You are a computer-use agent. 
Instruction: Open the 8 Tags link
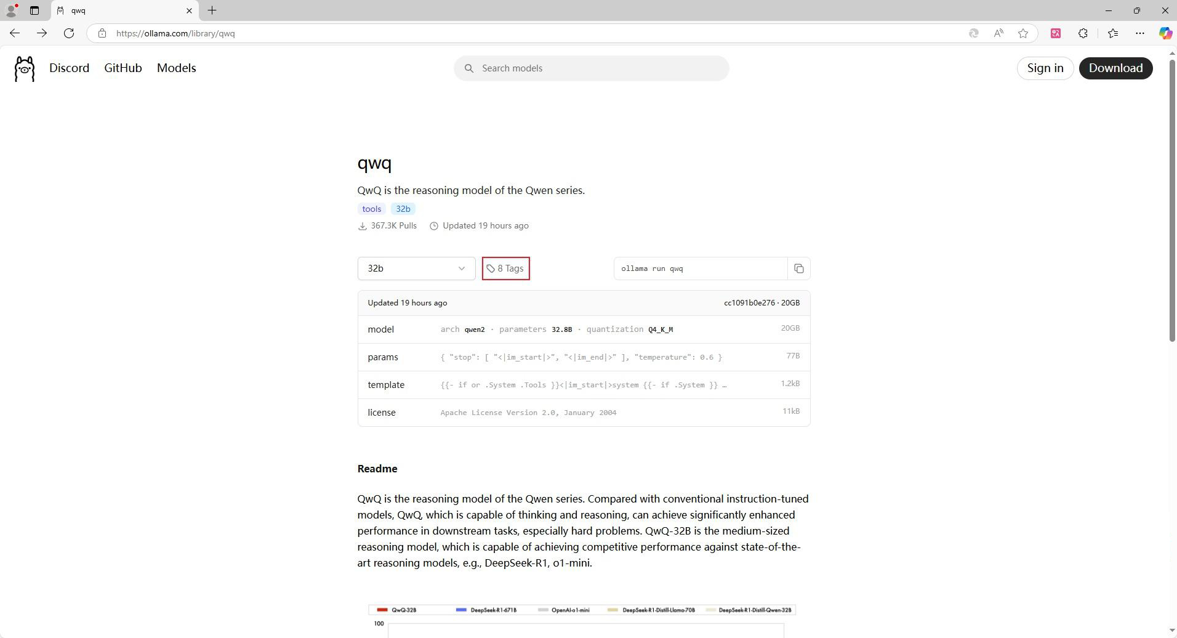pyautogui.click(x=505, y=269)
